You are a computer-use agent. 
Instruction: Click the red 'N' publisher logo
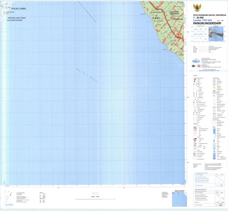coord(199,66)
